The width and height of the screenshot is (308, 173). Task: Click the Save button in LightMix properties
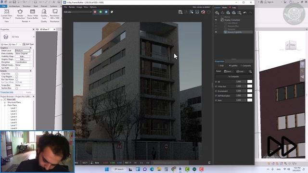click(x=229, y=72)
